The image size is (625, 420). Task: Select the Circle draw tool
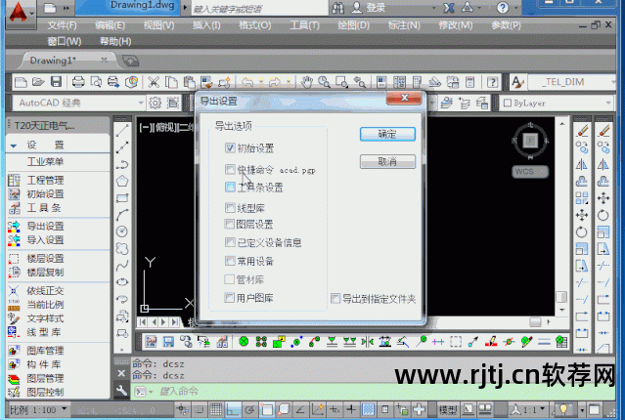pos(122,231)
